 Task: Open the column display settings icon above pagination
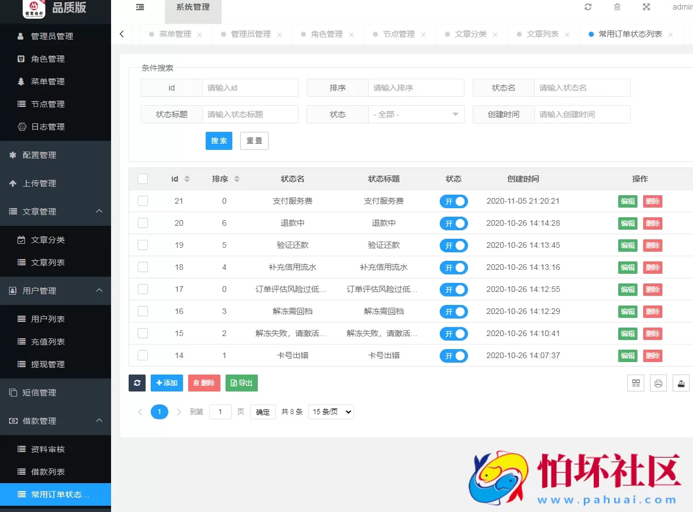pyautogui.click(x=635, y=383)
